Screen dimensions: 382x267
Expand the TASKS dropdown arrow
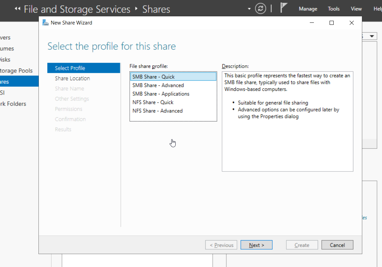(372, 36)
